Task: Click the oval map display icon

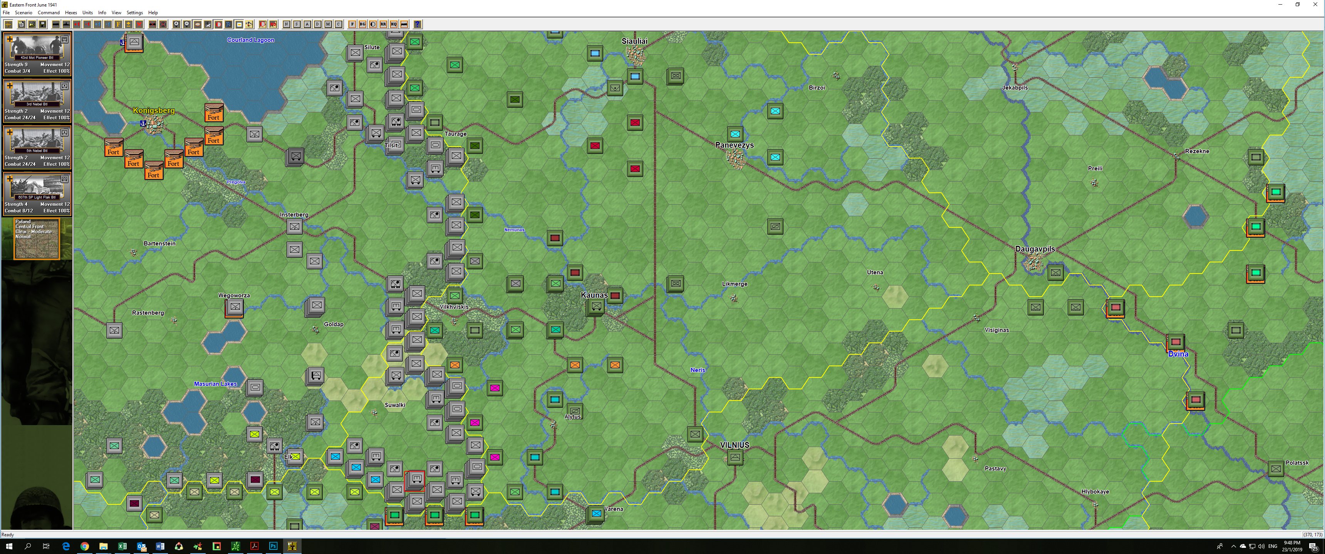Action: [197, 24]
